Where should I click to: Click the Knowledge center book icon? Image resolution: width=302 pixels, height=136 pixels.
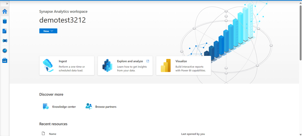pos(45,106)
